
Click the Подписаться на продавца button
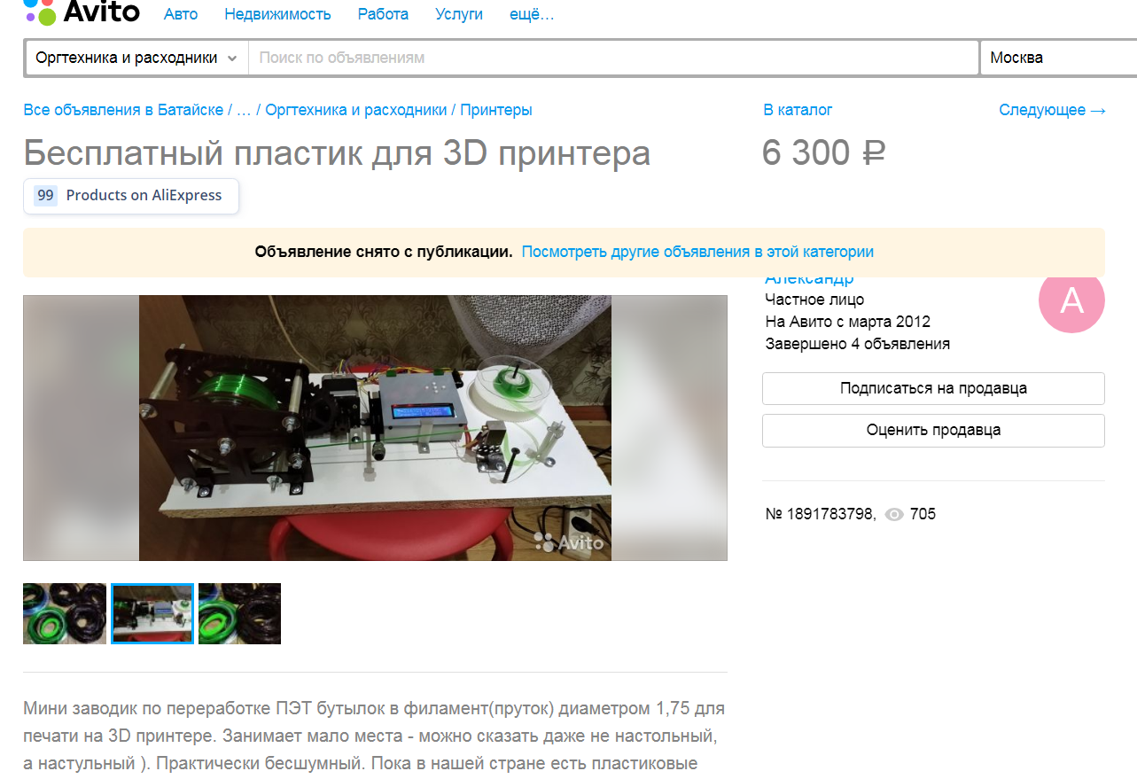[933, 388]
